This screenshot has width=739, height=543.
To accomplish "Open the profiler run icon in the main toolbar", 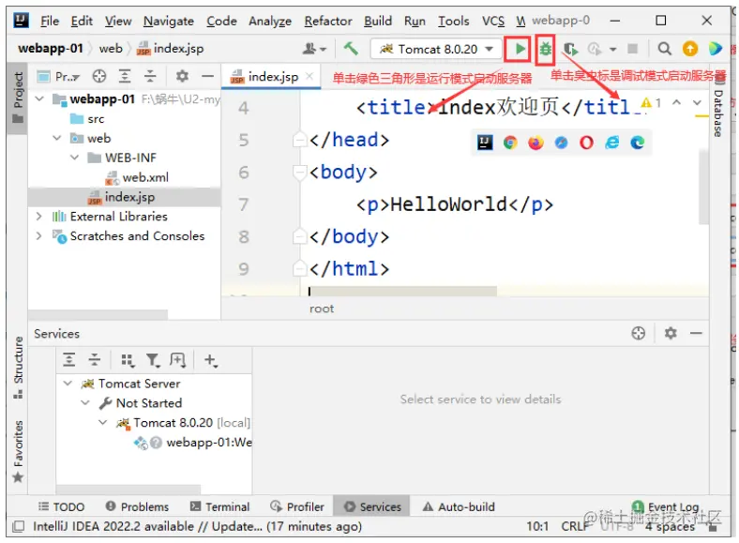I will [x=595, y=49].
